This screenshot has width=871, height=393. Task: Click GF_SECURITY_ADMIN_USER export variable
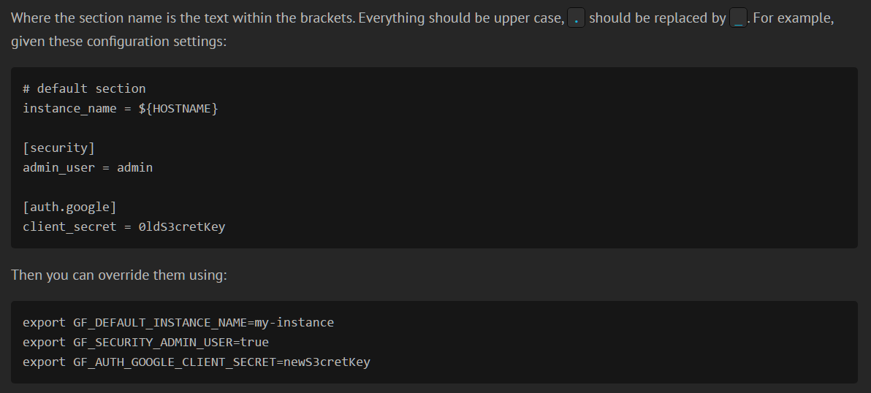[x=153, y=343]
